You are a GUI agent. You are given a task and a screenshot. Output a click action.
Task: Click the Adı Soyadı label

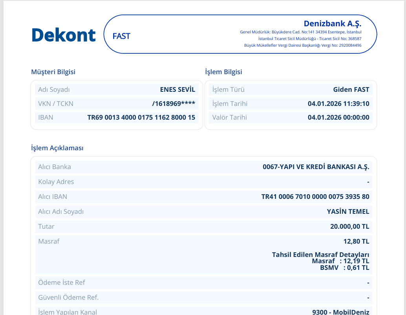point(54,89)
